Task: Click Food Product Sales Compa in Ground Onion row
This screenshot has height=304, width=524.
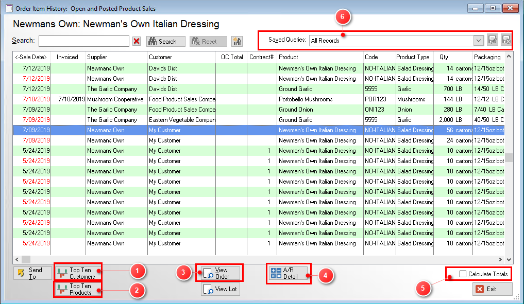Action: point(182,110)
